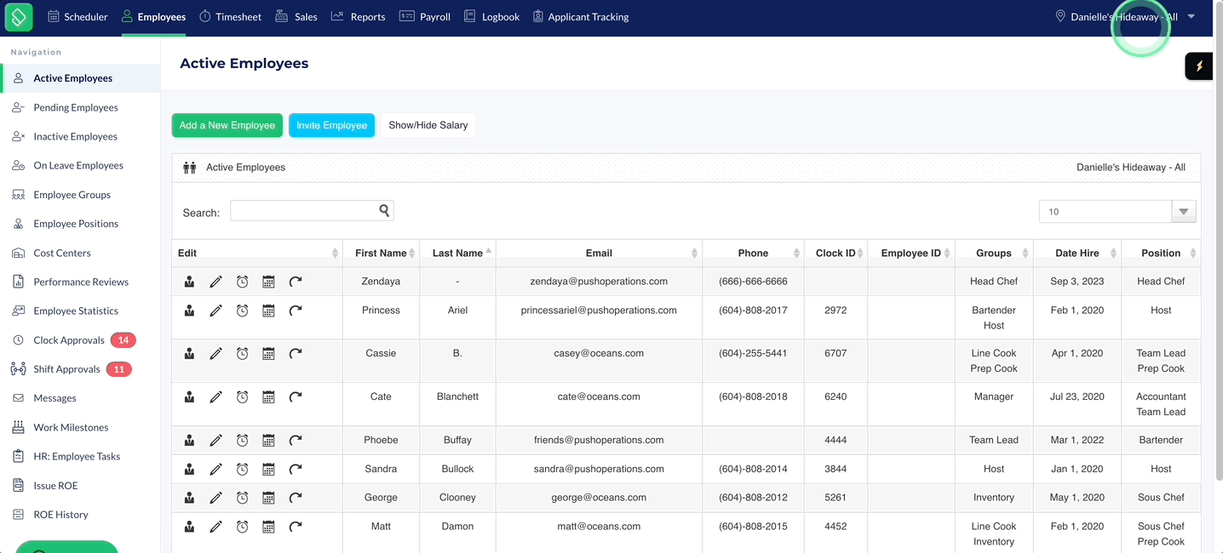This screenshot has height=553, width=1223.
Task: Click the two-people icon in the table header
Action: 190,168
